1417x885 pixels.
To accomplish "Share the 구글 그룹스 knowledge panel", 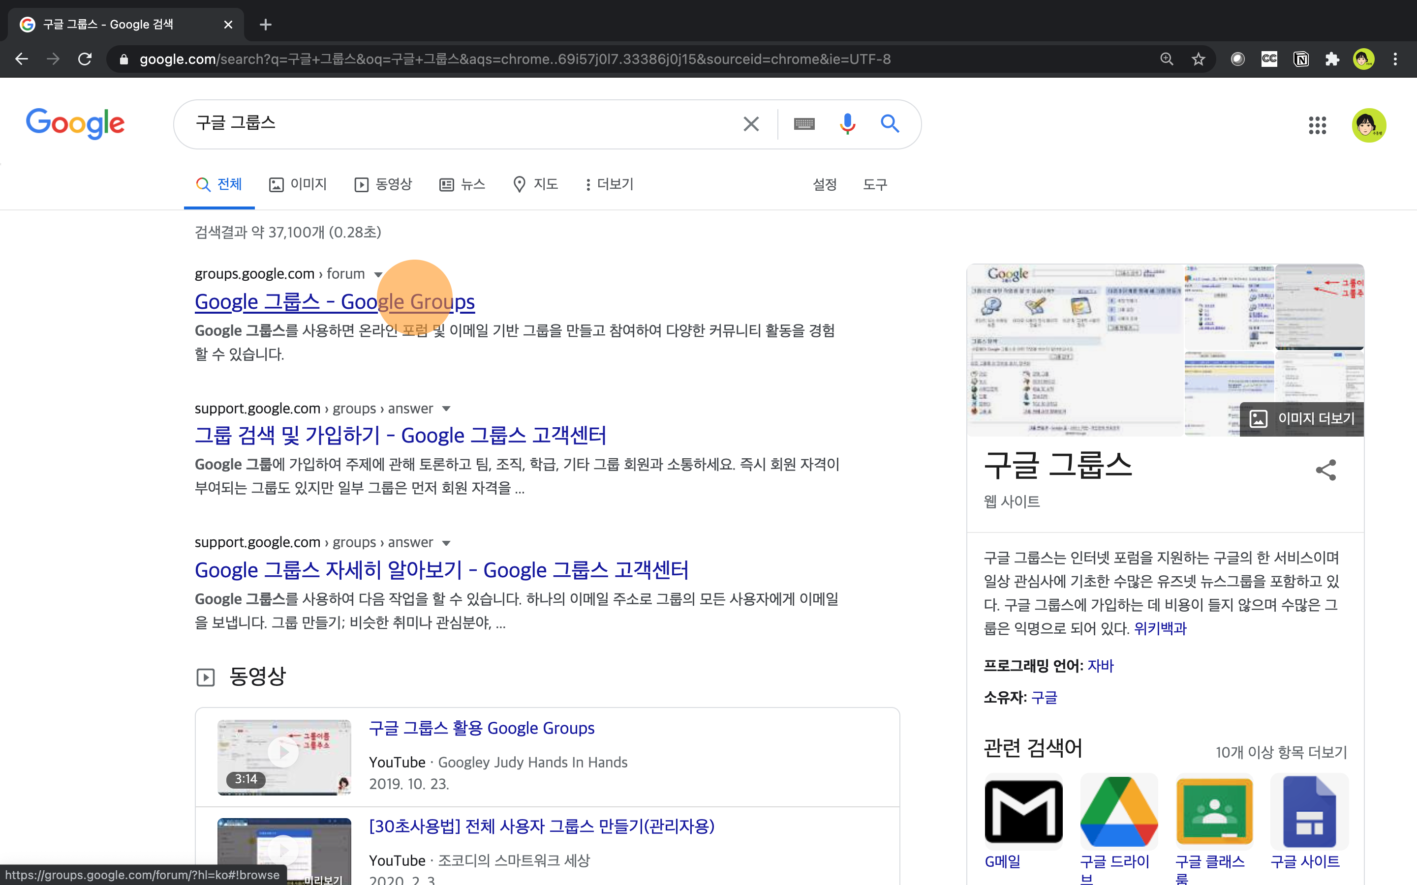I will (1325, 470).
